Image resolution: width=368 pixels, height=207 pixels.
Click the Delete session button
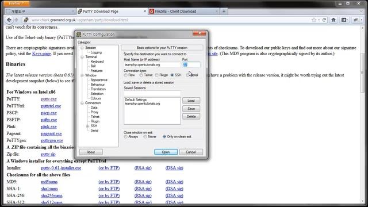pos(191,116)
